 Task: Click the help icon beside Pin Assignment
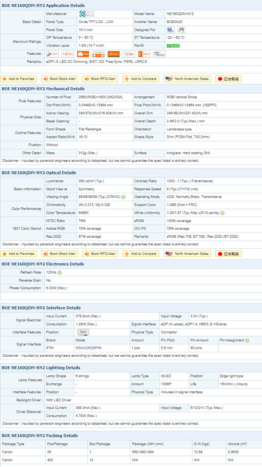point(247,340)
